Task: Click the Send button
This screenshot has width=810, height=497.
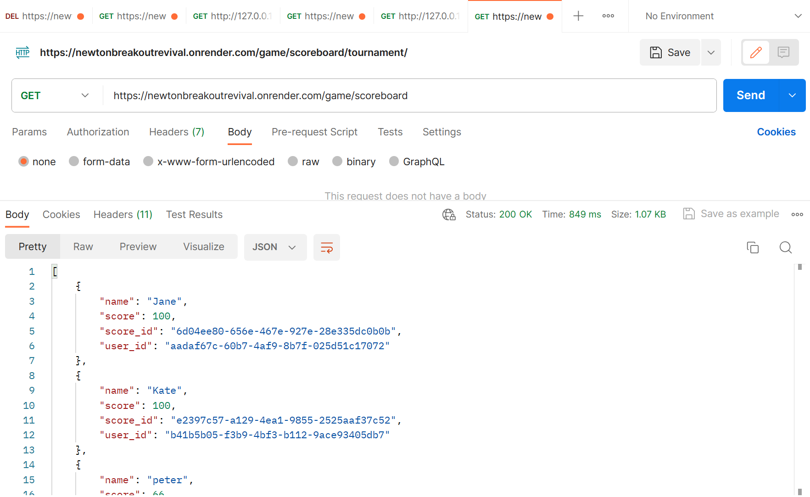Action: (751, 95)
